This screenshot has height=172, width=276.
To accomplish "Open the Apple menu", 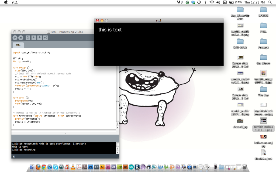I will (6, 2).
